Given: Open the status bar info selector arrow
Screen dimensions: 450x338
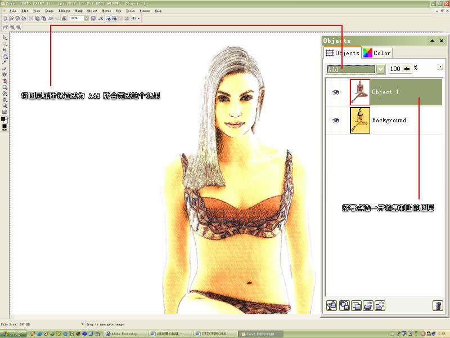Looking at the screenshot, I should tap(82, 324).
